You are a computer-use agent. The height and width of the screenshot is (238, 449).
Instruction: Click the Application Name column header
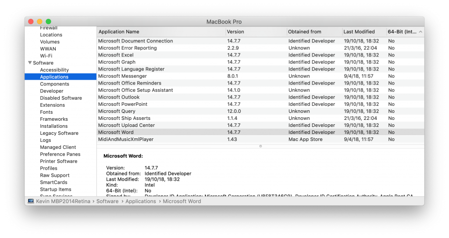[161, 31]
